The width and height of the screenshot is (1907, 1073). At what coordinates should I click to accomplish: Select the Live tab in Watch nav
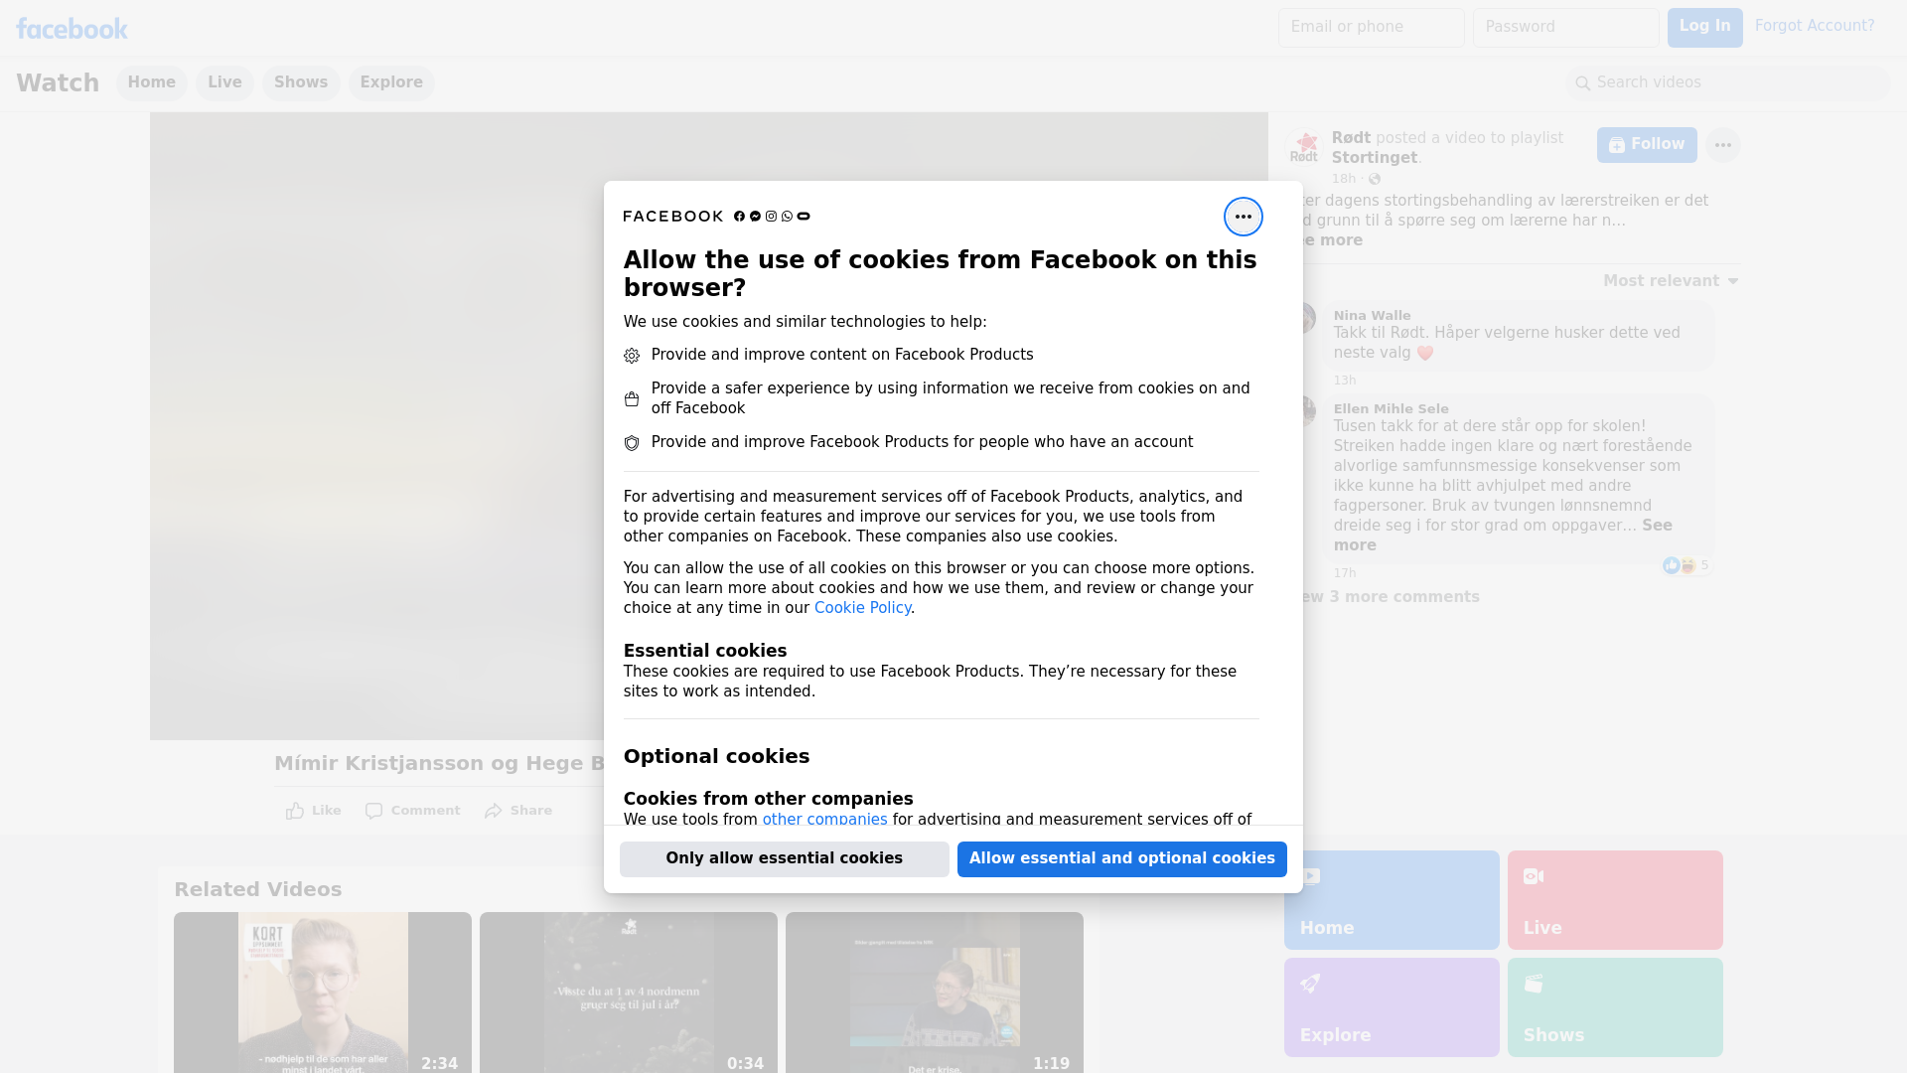pyautogui.click(x=224, y=82)
